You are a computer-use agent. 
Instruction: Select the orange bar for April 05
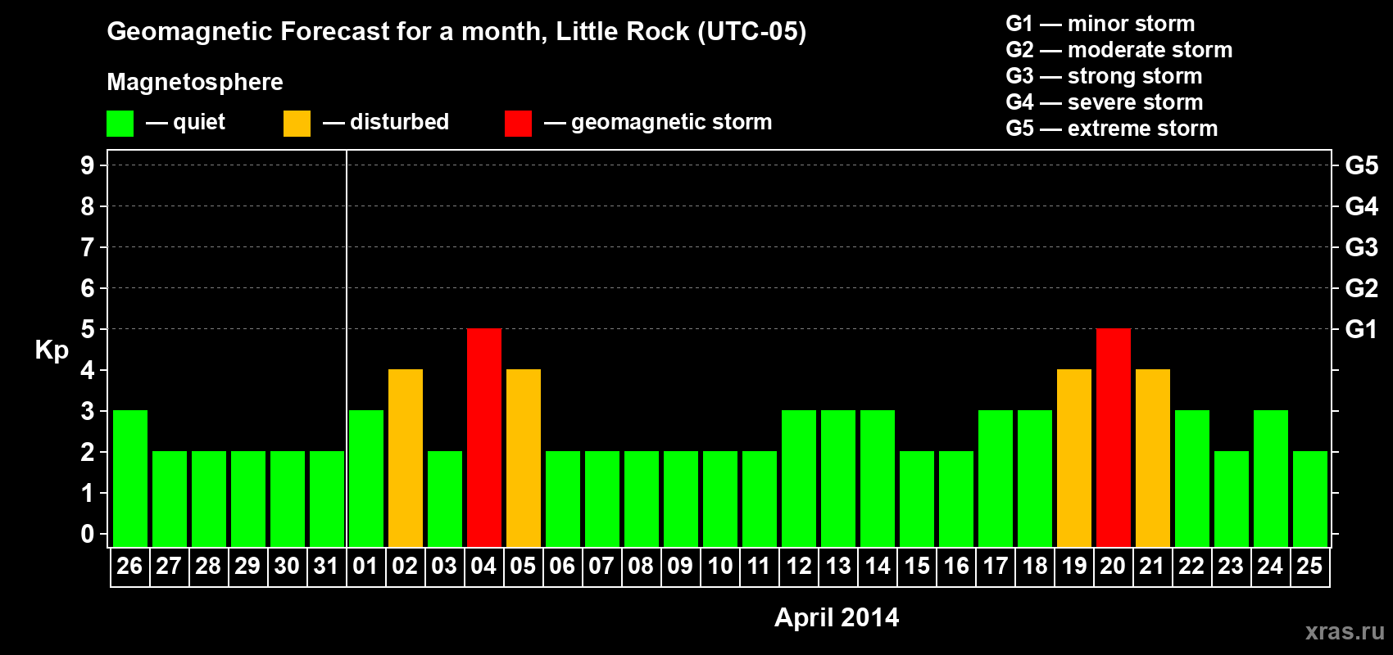[x=524, y=458]
